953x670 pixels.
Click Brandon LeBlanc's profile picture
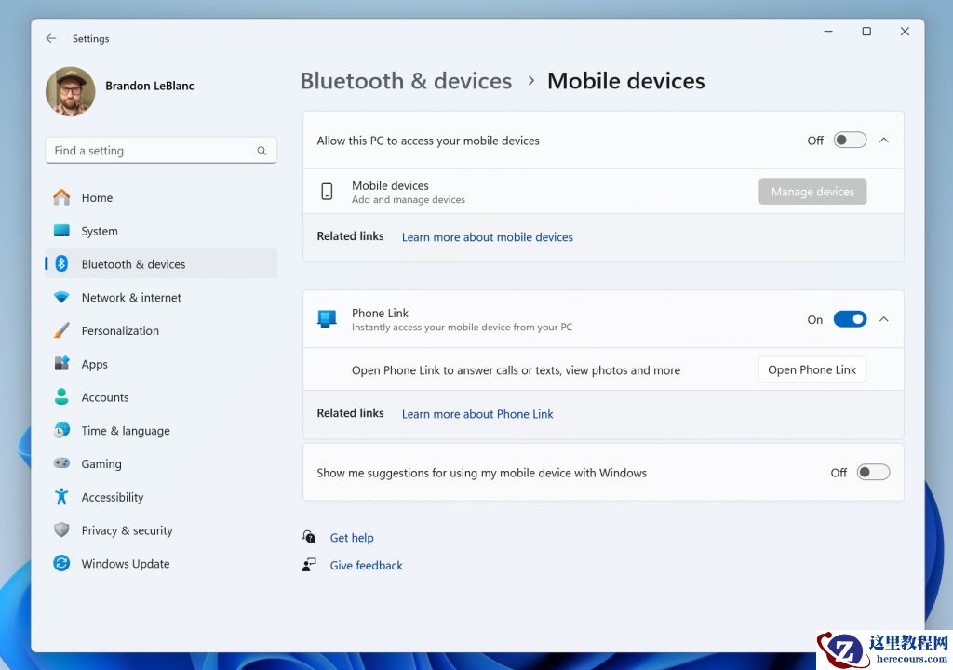[x=70, y=92]
